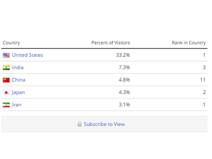This screenshot has width=212, height=159.
Task: Click the China flag icon
Action: click(x=6, y=80)
